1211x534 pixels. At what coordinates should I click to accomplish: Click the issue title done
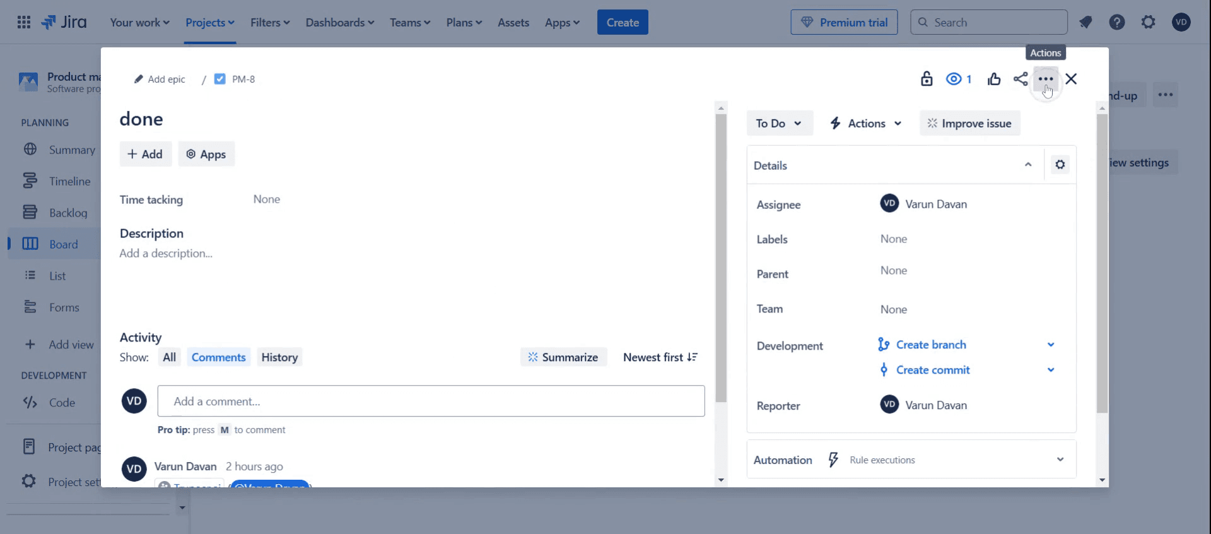pos(141,119)
